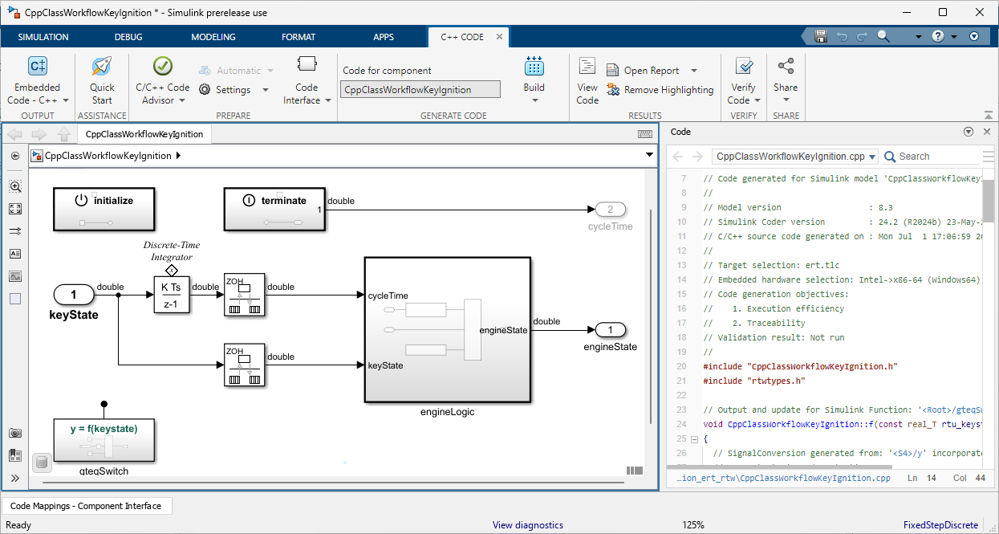Collapse code fold at line 25
This screenshot has width=999, height=534.
[694, 439]
